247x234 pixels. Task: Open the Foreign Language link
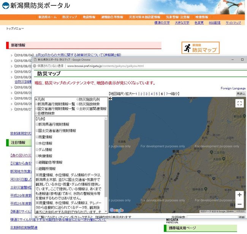click(233, 88)
